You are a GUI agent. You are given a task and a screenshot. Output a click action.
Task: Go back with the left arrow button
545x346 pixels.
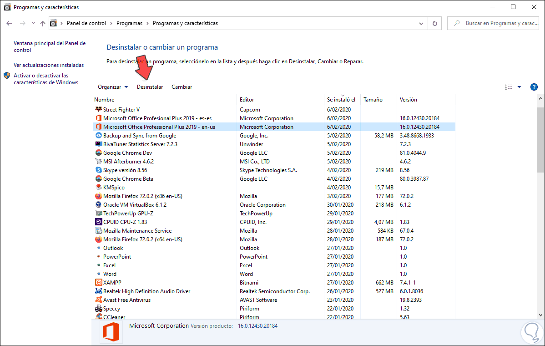click(10, 23)
